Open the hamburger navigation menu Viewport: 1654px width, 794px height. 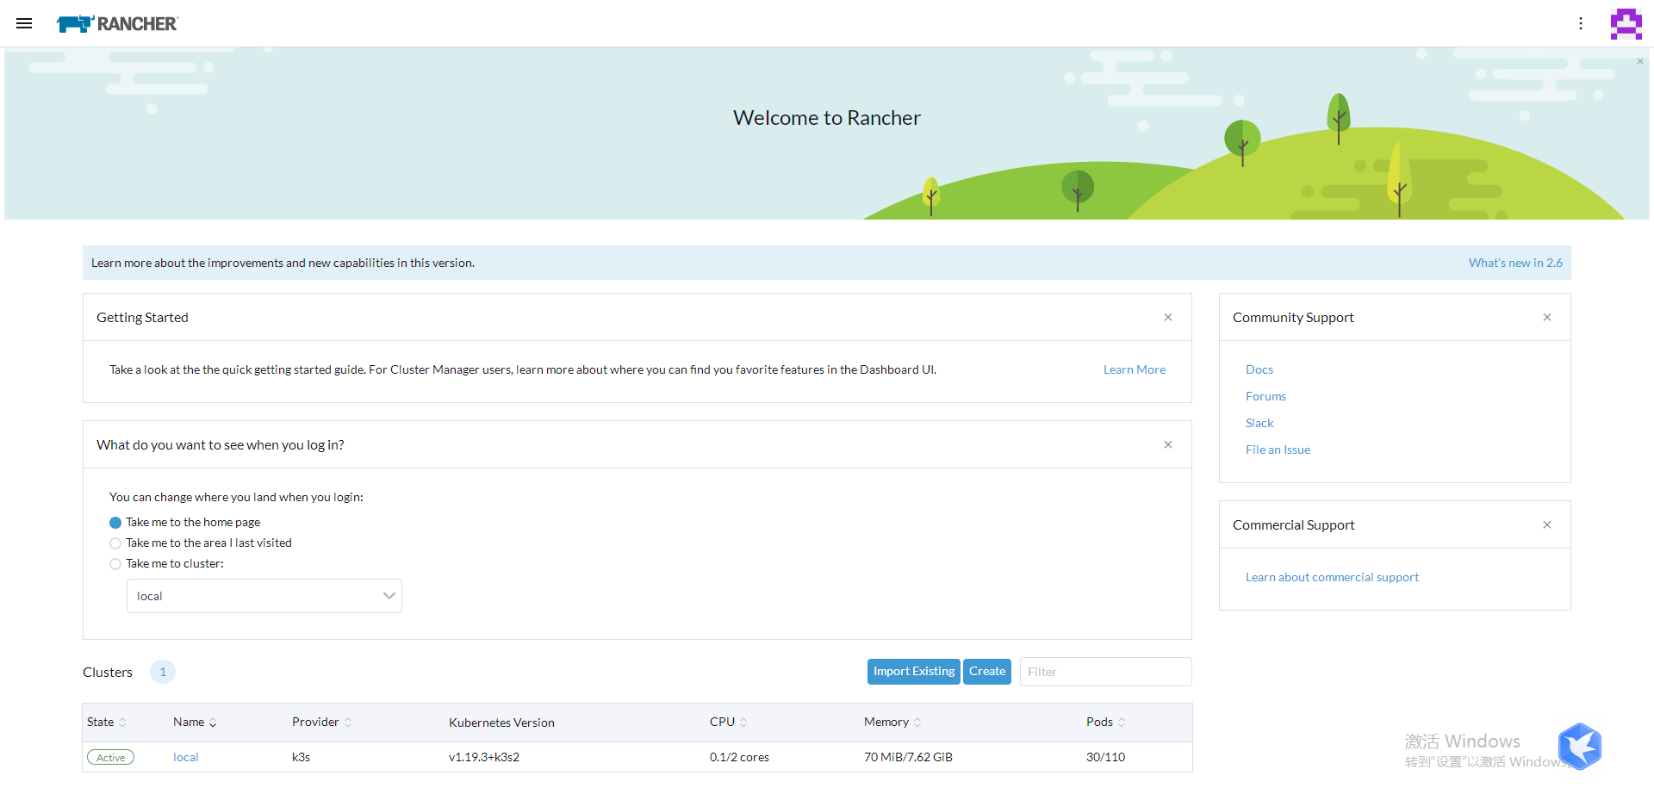pyautogui.click(x=24, y=23)
